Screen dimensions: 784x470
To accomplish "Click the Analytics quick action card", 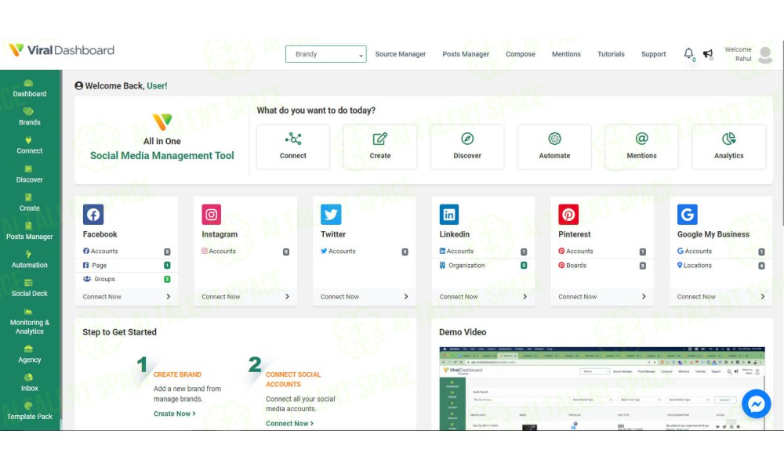I will point(728,146).
